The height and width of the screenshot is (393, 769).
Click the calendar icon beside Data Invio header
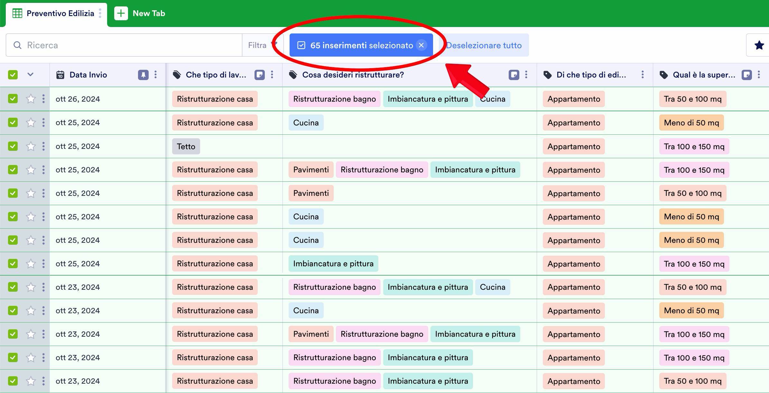click(x=61, y=75)
